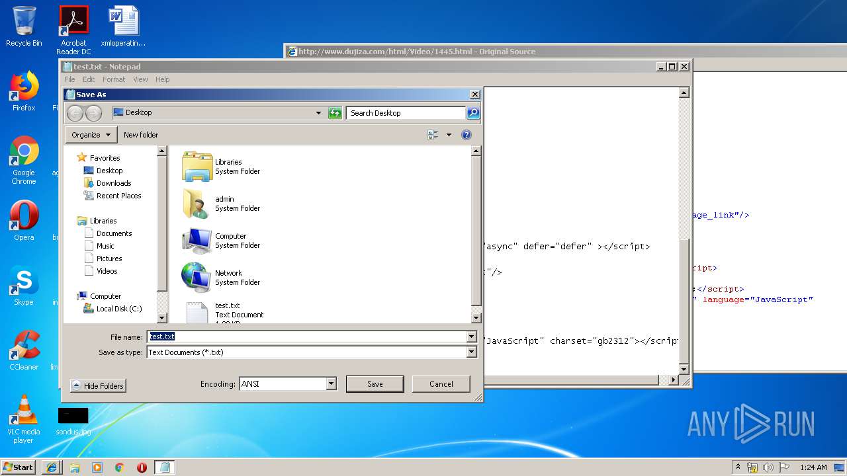The image size is (847, 476).
Task: Expand the Desktop address bar dropdown
Action: (x=318, y=113)
